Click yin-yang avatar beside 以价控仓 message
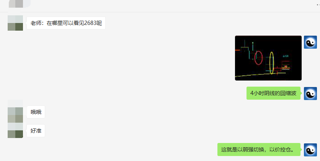Screen dimensions: 320x161 pyautogui.click(x=310, y=150)
